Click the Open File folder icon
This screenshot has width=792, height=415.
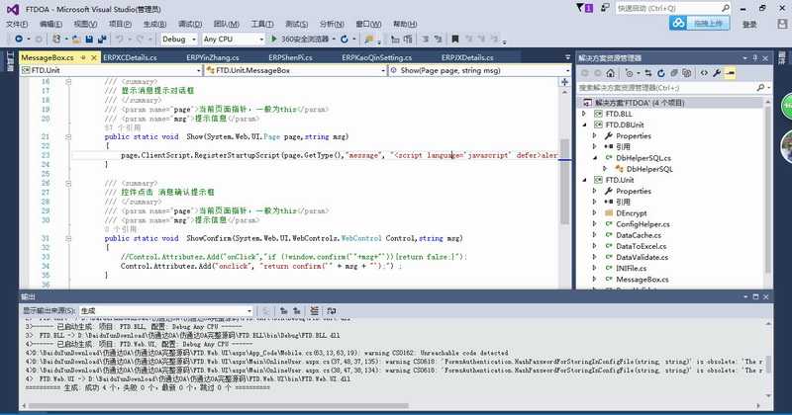[x=76, y=39]
